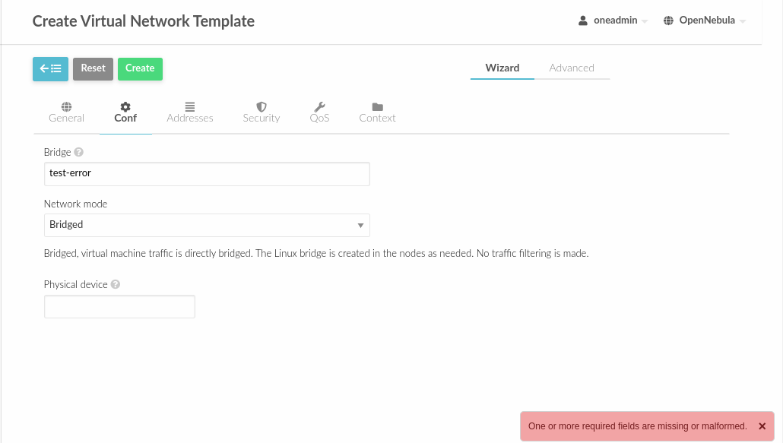The image size is (783, 443).
Task: Click the Create button
Action: [140, 68]
